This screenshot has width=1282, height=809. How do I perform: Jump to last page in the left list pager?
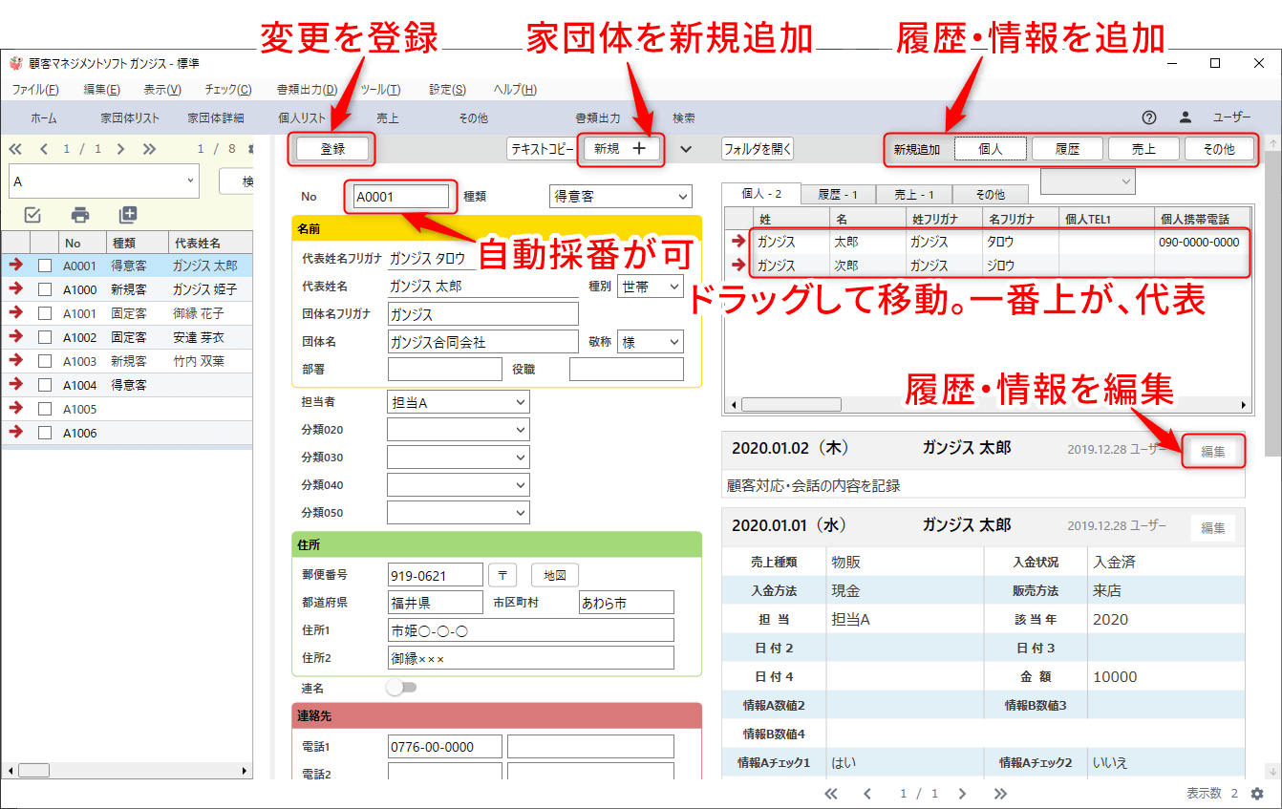click(149, 149)
